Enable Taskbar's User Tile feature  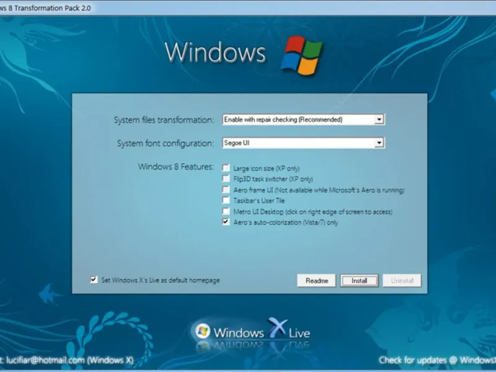coord(226,200)
